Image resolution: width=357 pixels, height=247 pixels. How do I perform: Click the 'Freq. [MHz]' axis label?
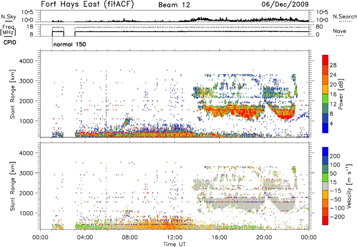[8, 30]
